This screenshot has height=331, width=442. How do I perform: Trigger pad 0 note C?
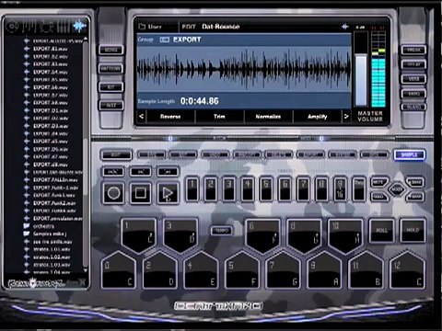click(x=119, y=271)
